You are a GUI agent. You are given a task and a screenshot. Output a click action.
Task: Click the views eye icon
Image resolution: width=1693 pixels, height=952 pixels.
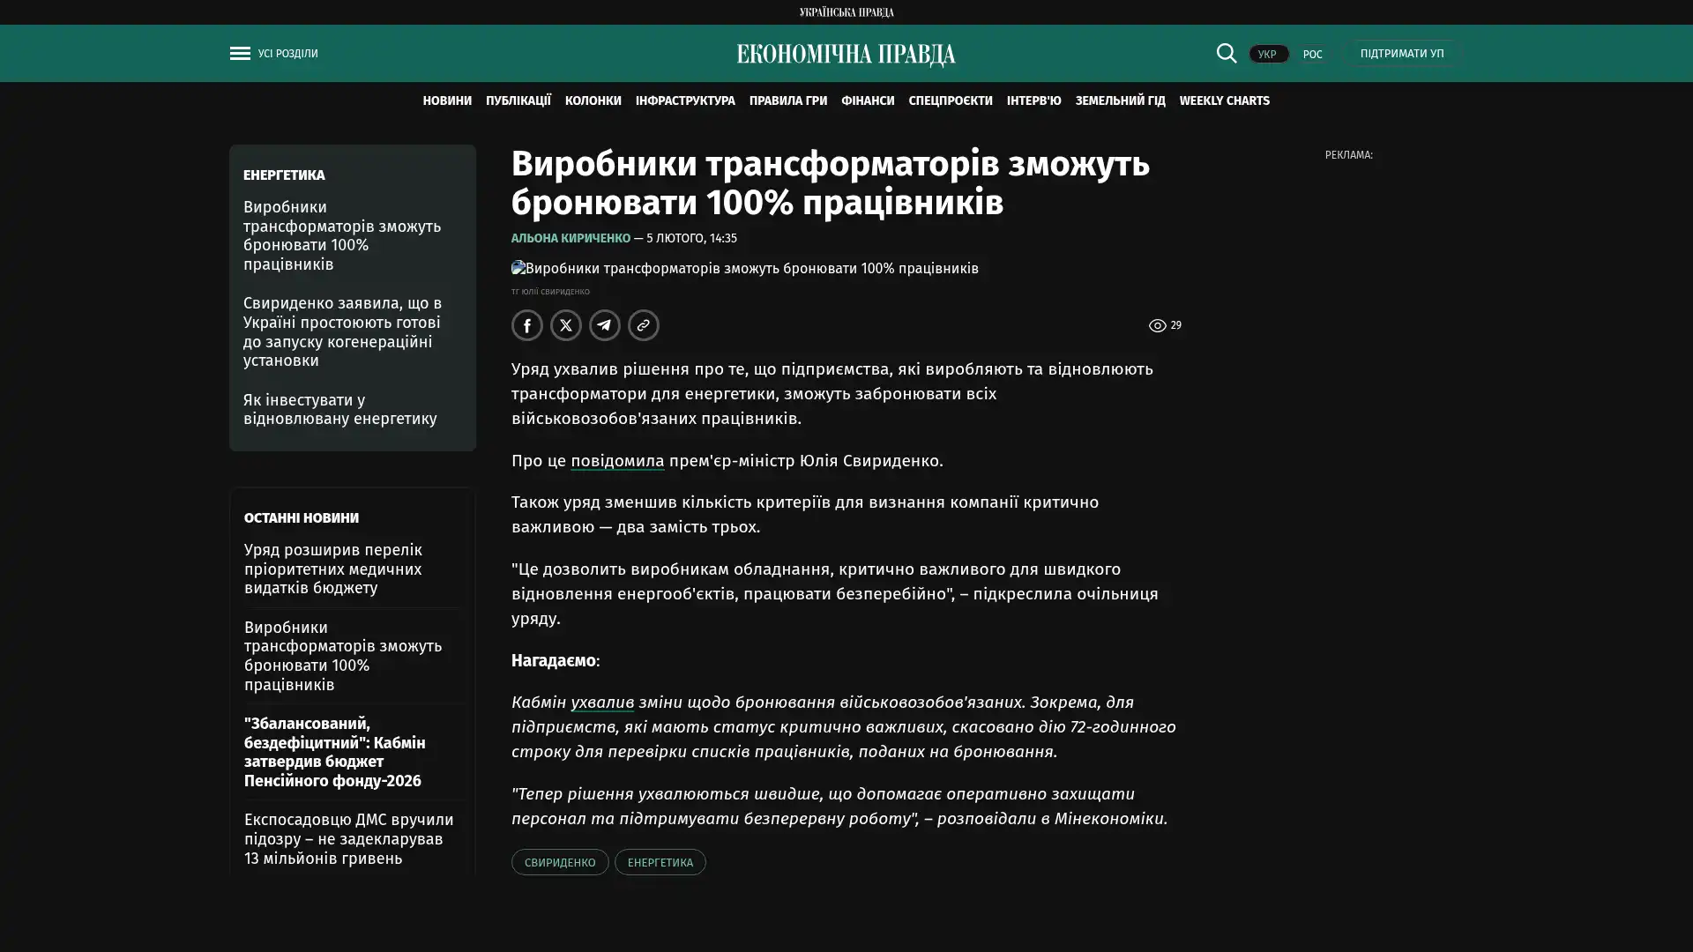pyautogui.click(x=1157, y=326)
